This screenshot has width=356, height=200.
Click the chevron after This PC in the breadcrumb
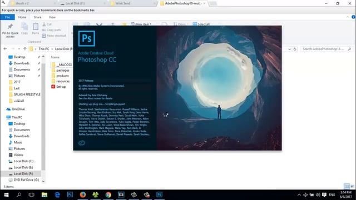point(52,49)
